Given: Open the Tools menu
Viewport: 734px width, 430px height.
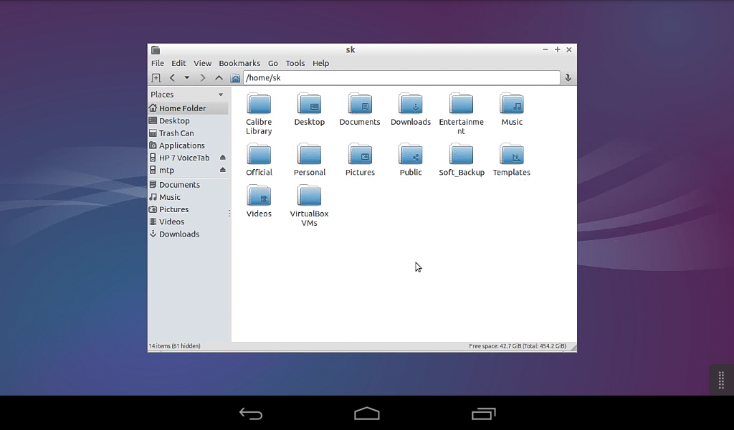Looking at the screenshot, I should coord(295,63).
